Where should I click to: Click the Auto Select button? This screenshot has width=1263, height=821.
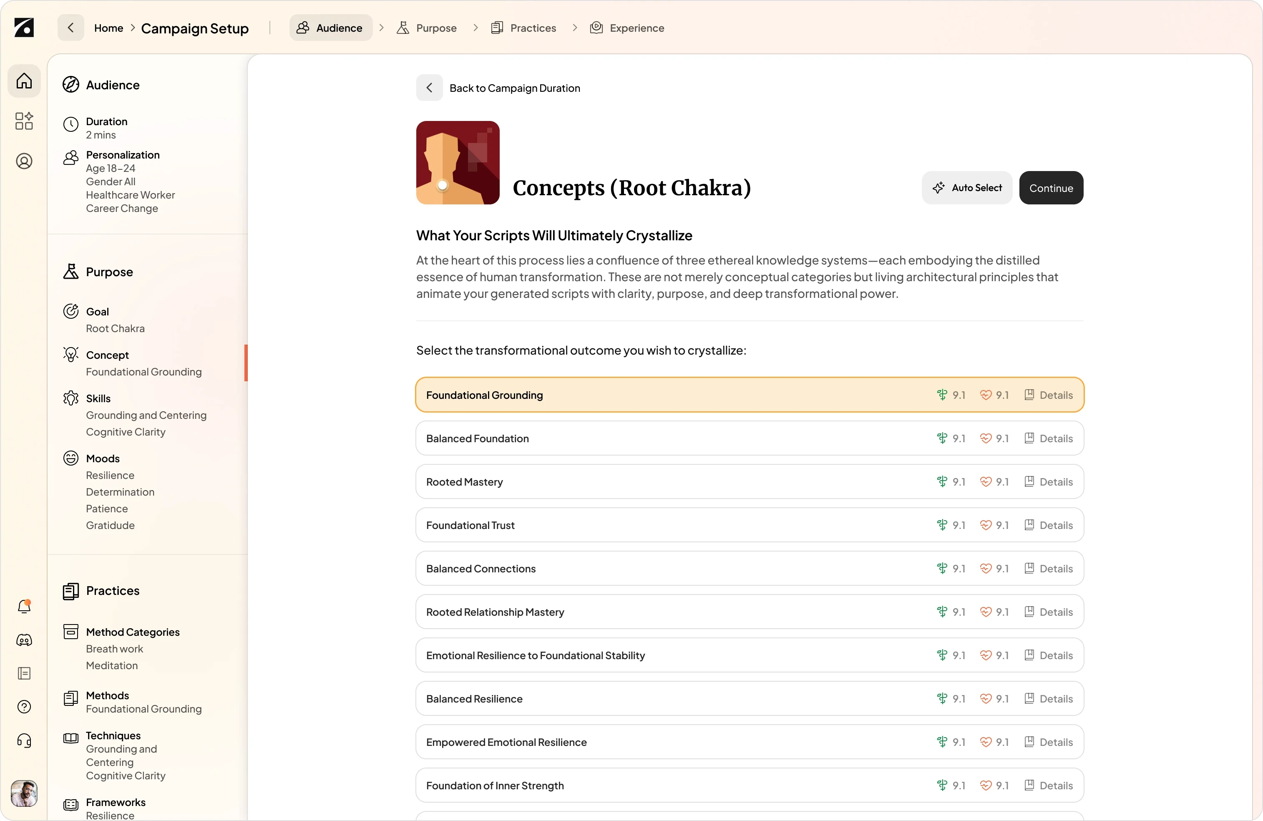[x=967, y=188]
